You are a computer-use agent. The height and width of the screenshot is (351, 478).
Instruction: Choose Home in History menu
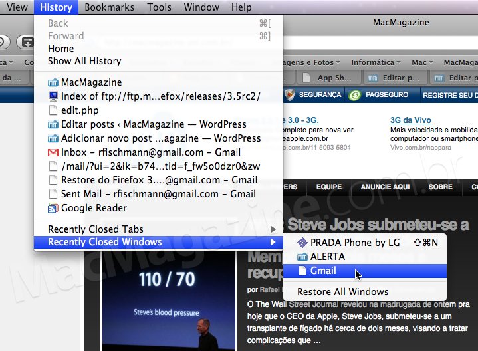[158, 48]
